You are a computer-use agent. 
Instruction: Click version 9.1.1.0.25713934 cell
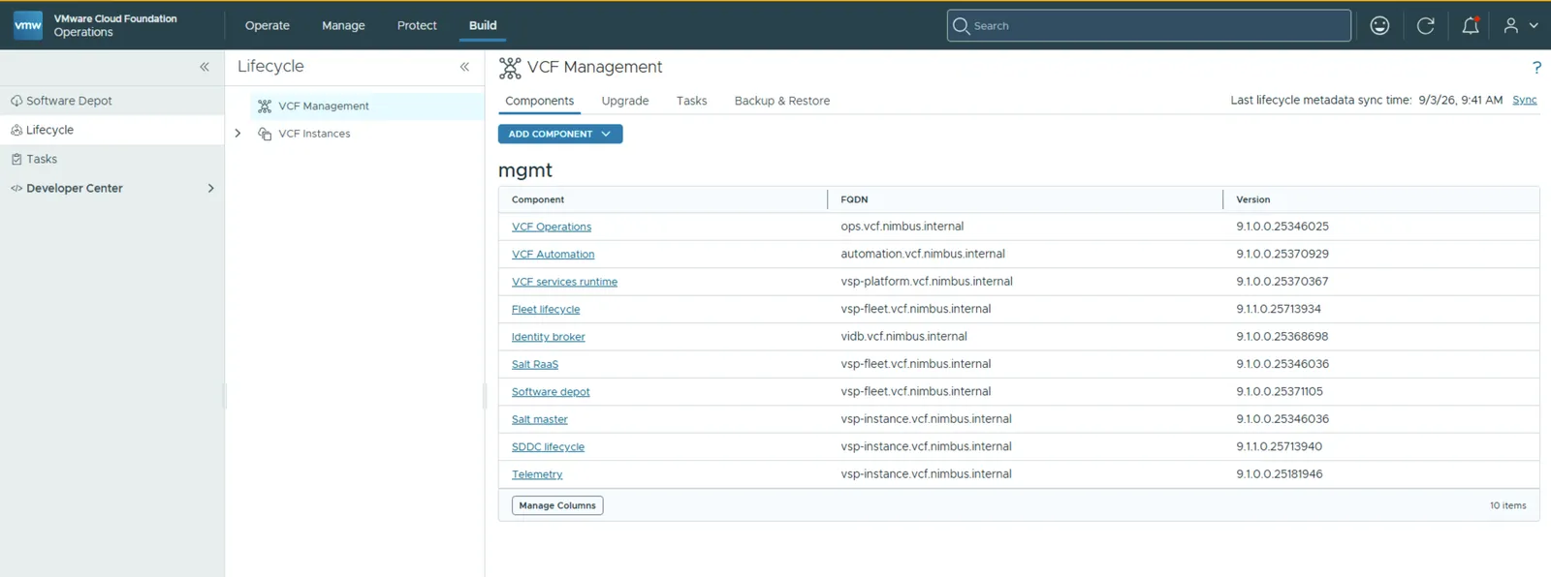coord(1279,309)
